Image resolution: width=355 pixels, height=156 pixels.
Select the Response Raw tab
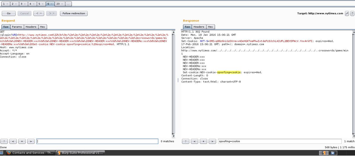pyautogui.click(x=188, y=27)
